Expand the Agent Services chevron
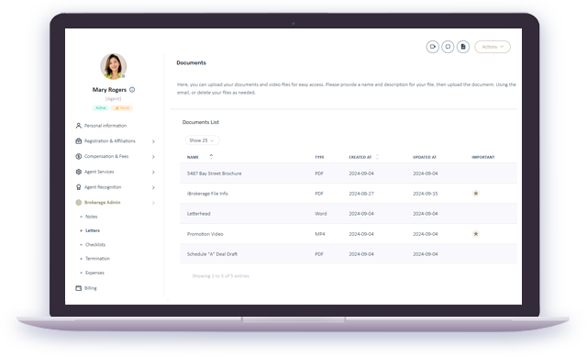This screenshot has width=587, height=358. pos(153,172)
